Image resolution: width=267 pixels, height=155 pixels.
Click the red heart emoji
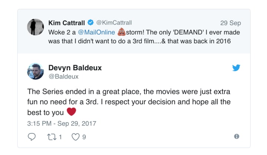tap(71, 112)
